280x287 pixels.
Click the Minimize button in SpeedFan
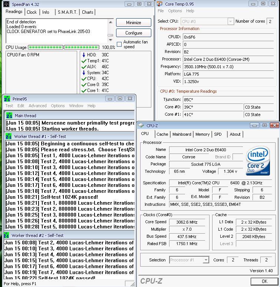pyautogui.click(x=134, y=23)
